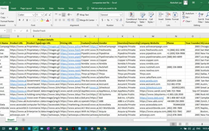Screen dimensions: 209x131
Task: Switch to the Review tab
Action: click(61, 8)
